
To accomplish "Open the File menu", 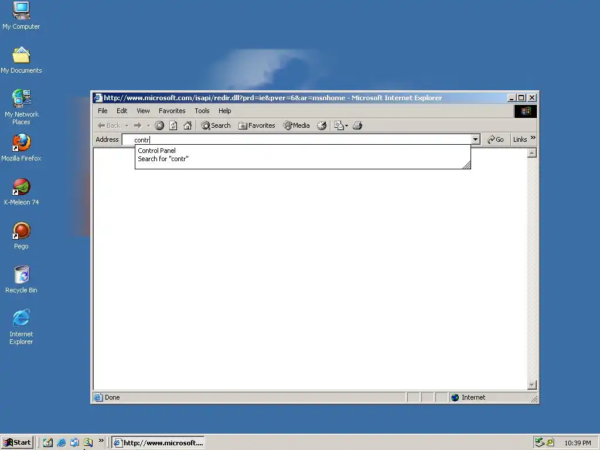I will [103, 111].
